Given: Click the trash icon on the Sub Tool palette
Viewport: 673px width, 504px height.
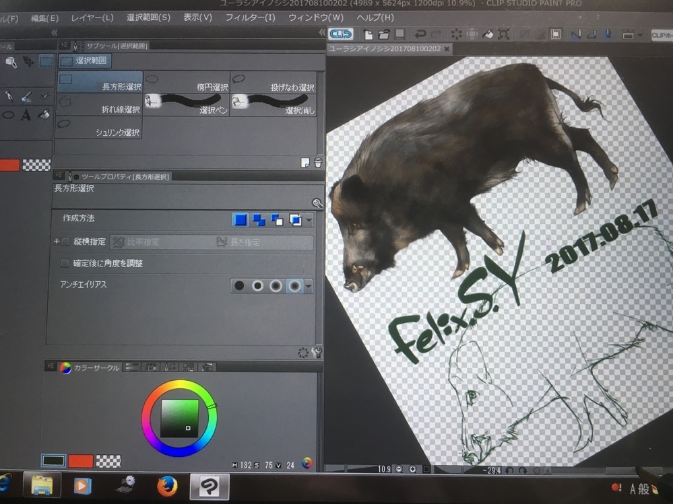Looking at the screenshot, I should point(317,161).
